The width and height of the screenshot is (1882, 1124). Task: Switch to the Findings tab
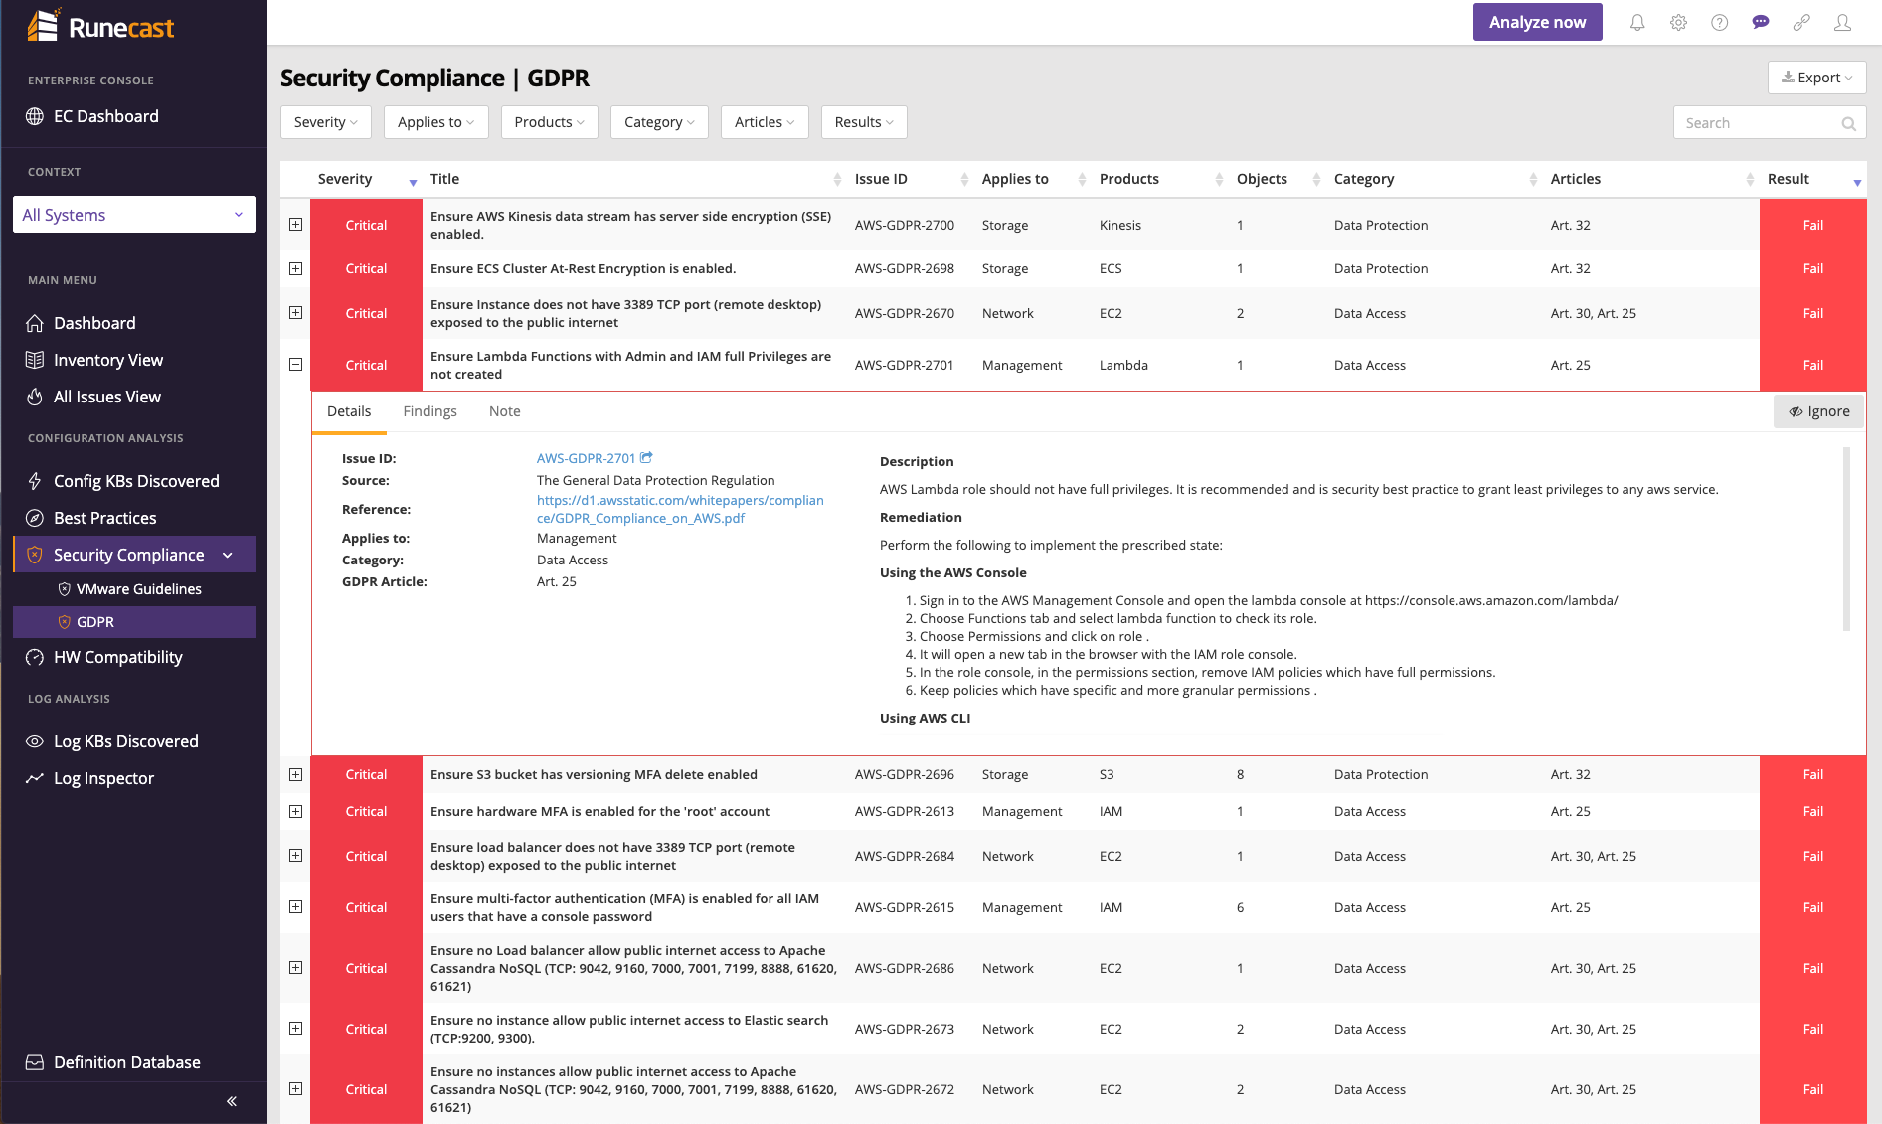tap(429, 411)
